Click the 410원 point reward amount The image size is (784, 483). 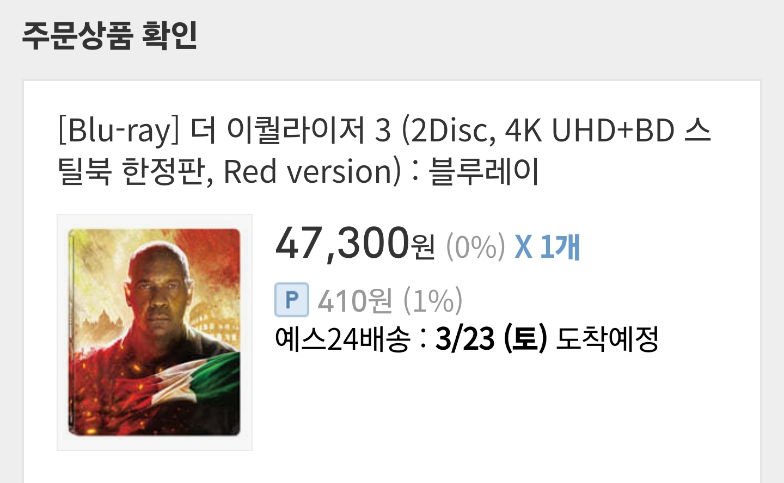(x=355, y=300)
